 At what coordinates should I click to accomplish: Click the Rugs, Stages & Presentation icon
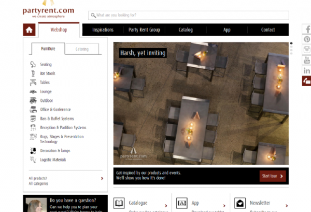pos(33,136)
